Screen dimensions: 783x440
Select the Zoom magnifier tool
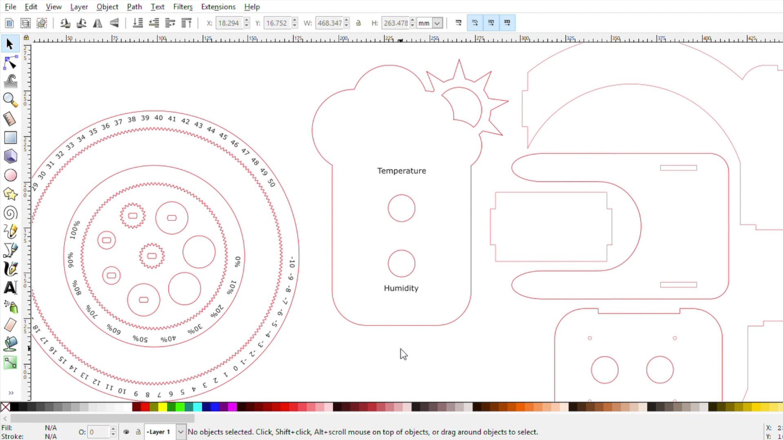tap(10, 100)
